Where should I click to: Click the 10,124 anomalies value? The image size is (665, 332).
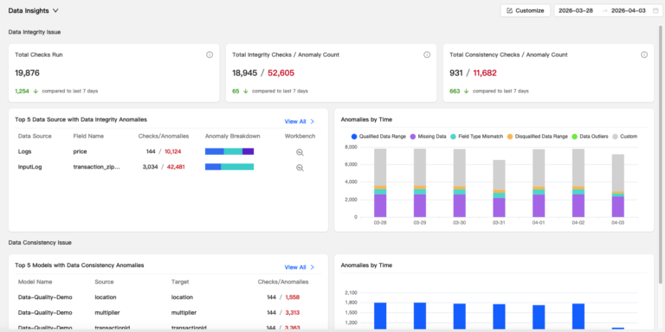[x=173, y=151]
